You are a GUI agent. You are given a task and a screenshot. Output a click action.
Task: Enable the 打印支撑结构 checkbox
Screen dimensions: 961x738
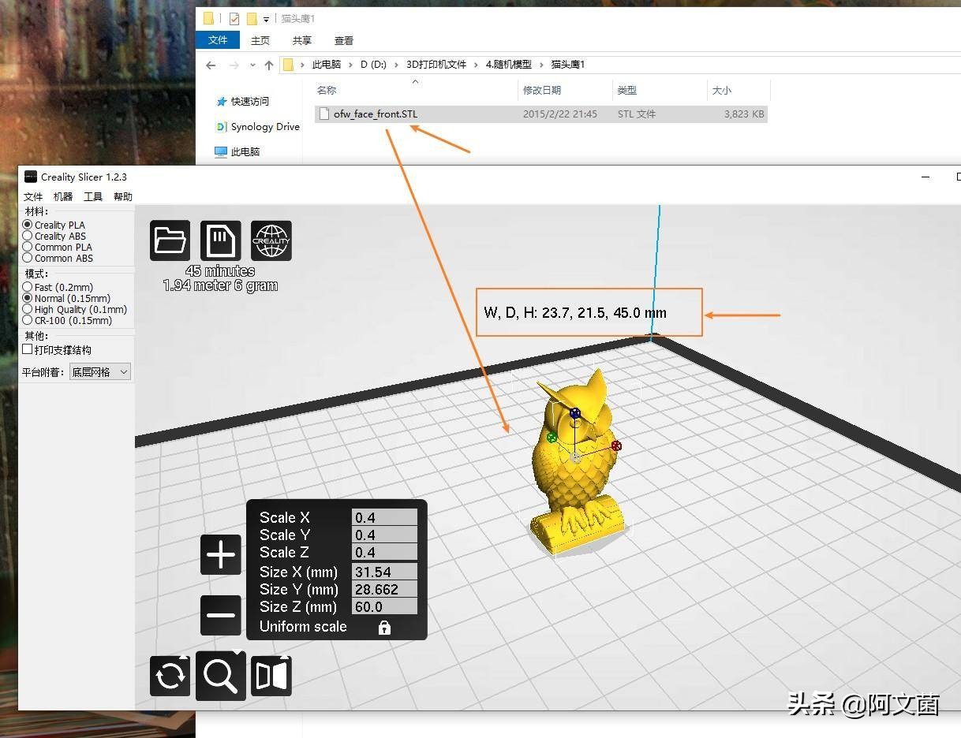pyautogui.click(x=28, y=349)
